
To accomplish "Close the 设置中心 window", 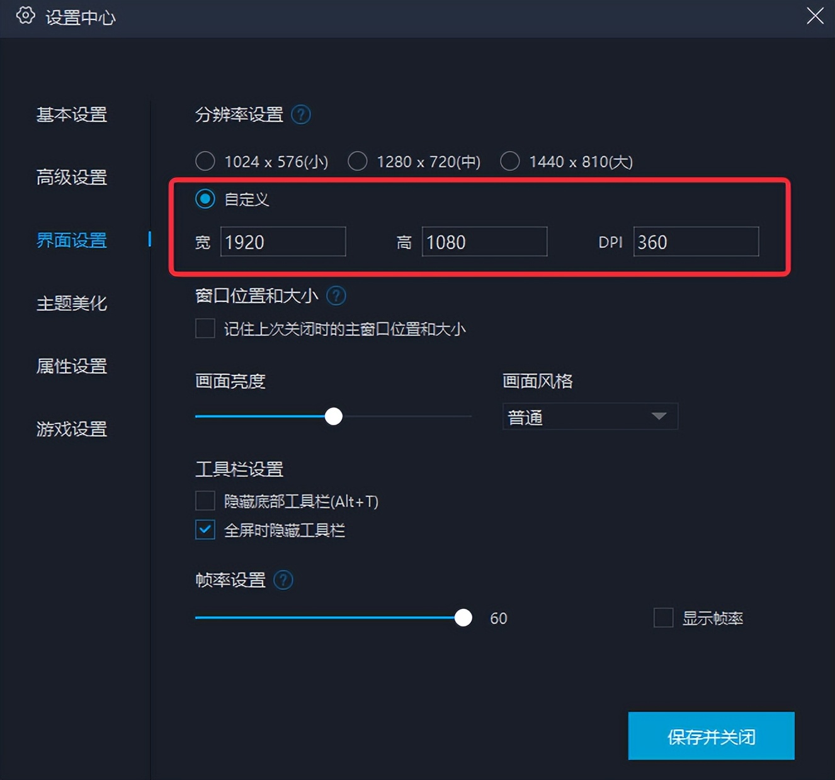I will click(x=815, y=16).
